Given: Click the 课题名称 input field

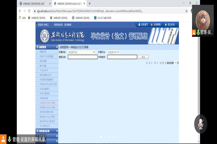Looking at the screenshot, I should 82,57.
